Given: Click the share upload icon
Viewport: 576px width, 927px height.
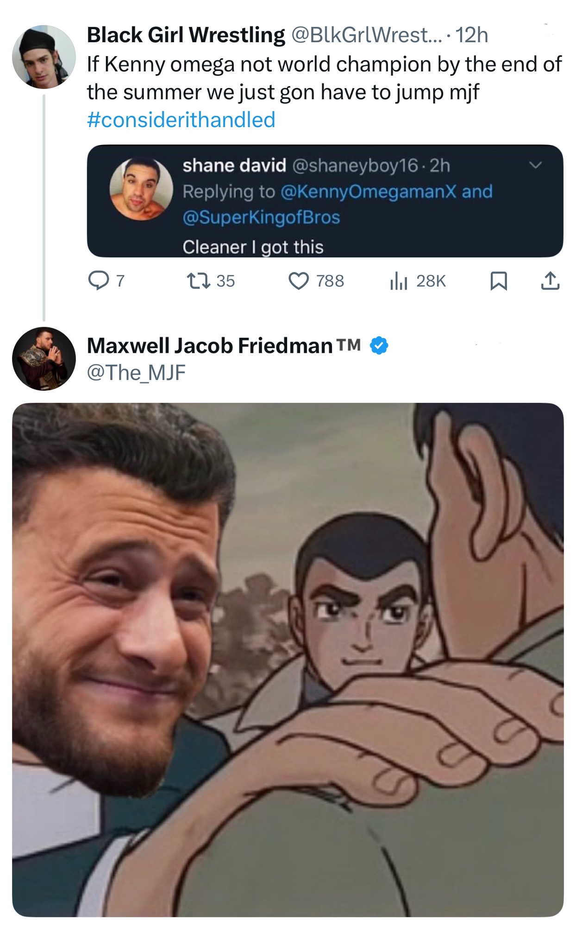Looking at the screenshot, I should tap(550, 281).
